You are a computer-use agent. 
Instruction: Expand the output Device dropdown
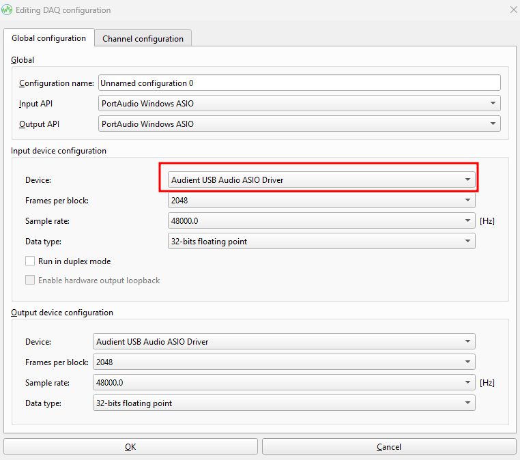[x=284, y=341]
